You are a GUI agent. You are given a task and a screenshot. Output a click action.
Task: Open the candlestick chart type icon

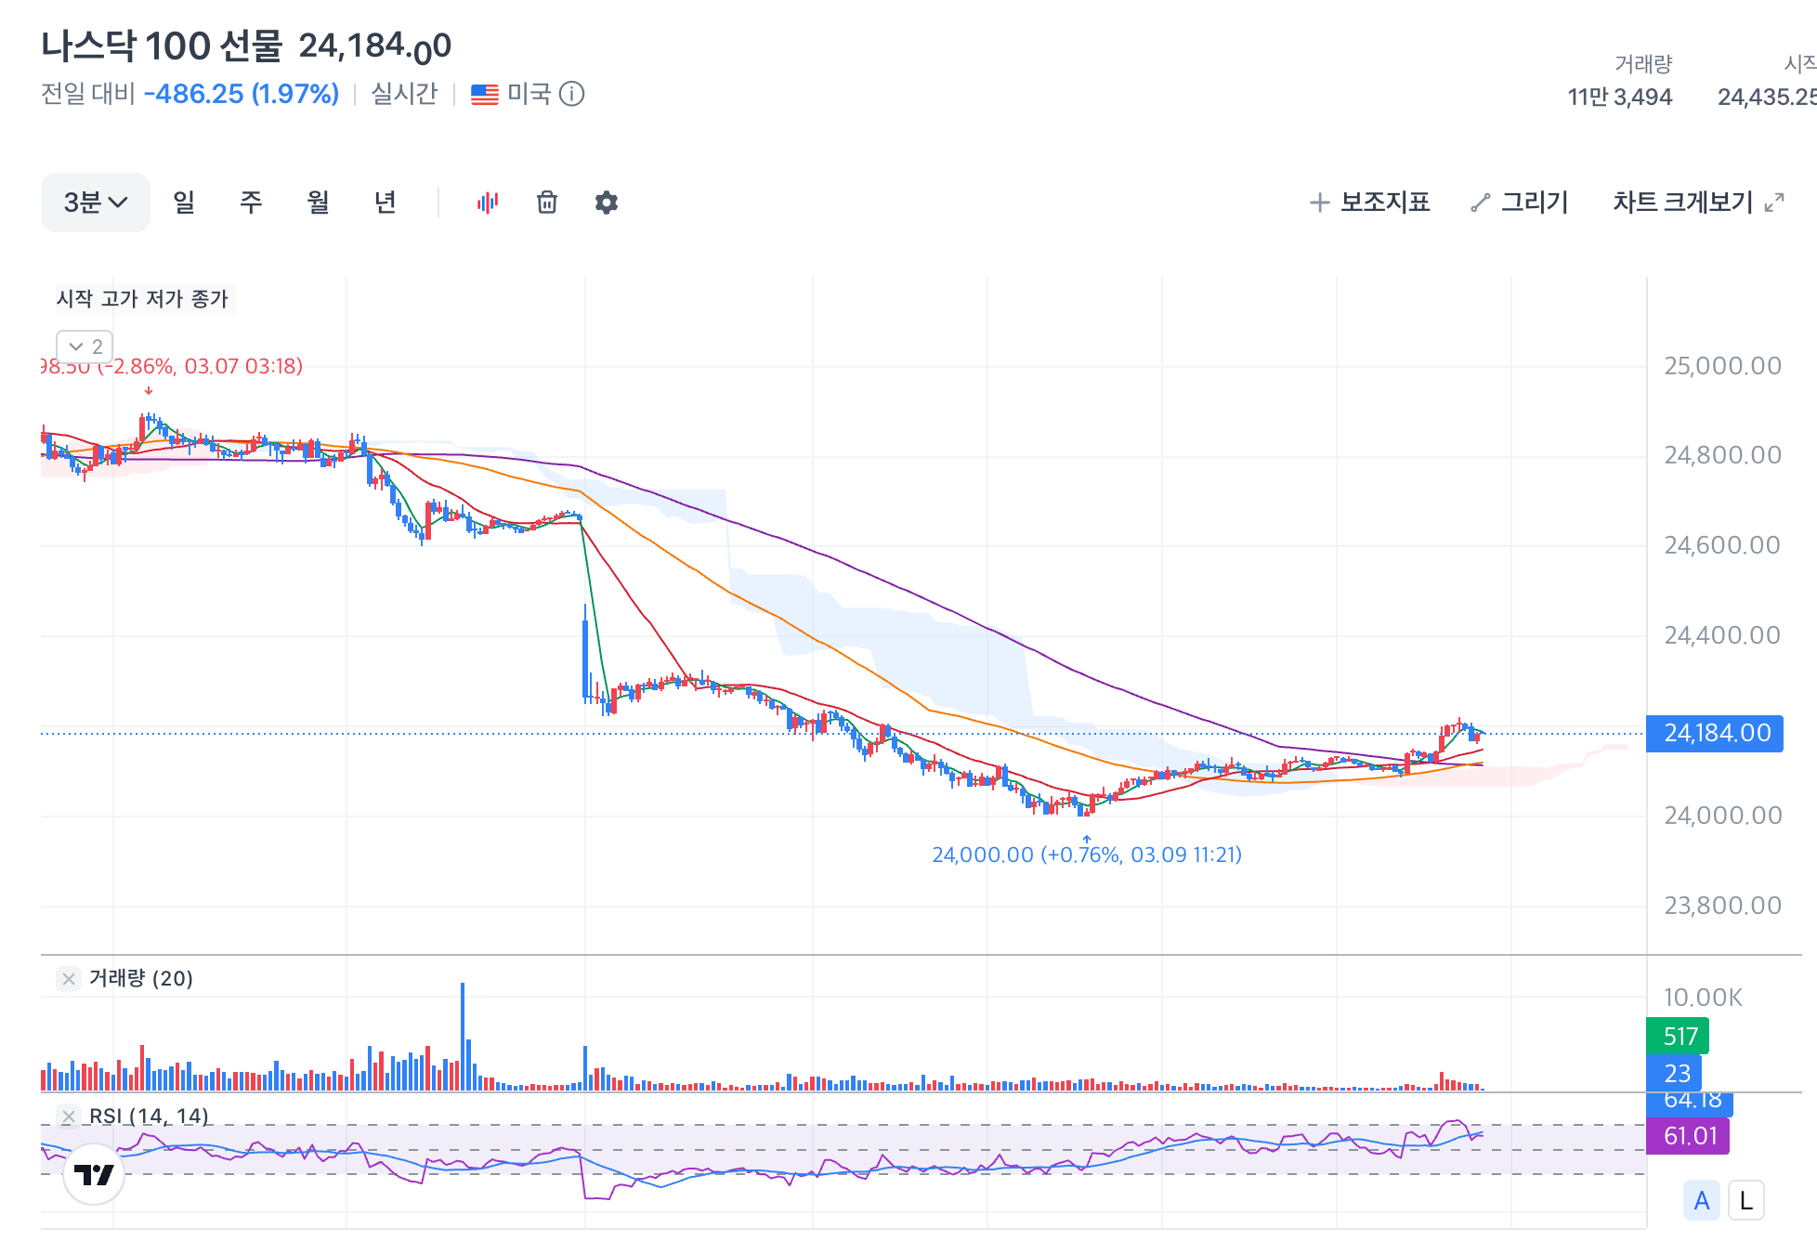coord(488,202)
